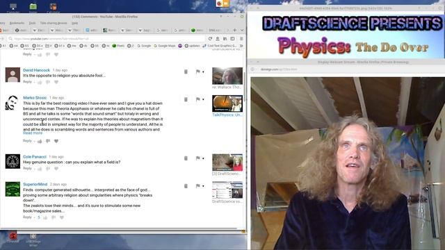Dislike David Hancock's comment
Screen dimensions: 445x250
click(x=48, y=82)
